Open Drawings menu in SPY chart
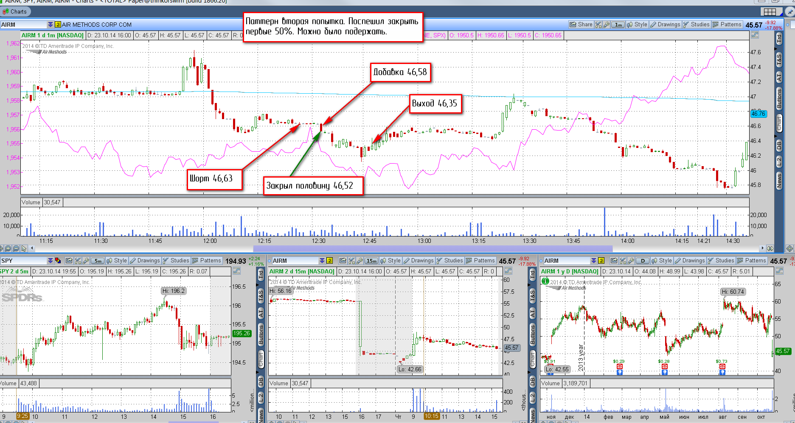Viewport: 795px width, 423px height. tap(145, 261)
